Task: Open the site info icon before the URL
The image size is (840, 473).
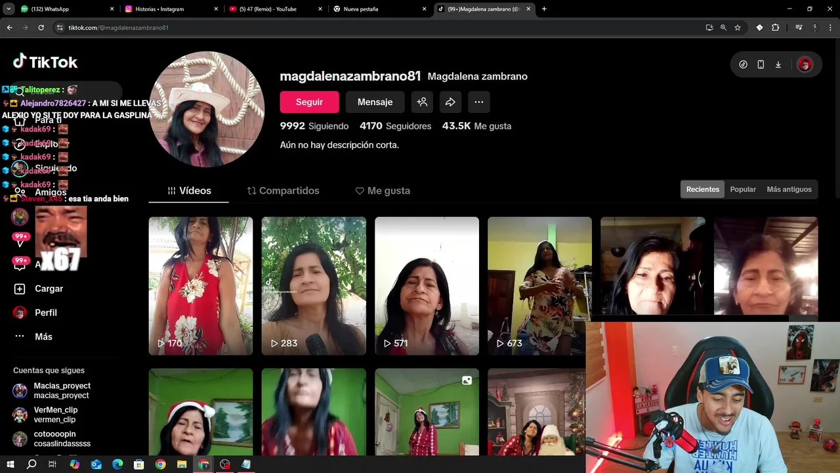Action: (x=60, y=28)
